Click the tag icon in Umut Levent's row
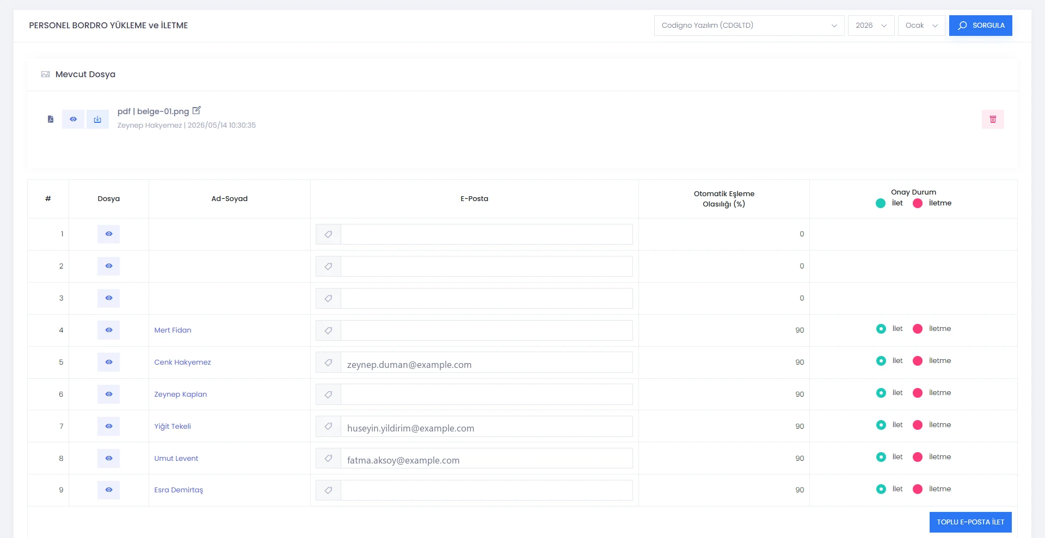Viewport: 1045px width, 538px height. pyautogui.click(x=328, y=459)
